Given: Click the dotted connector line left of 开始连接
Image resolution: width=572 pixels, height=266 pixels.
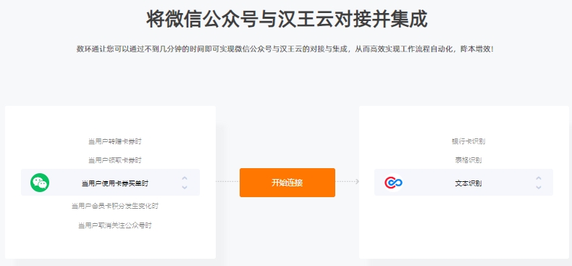Looking at the screenshot, I should [x=227, y=182].
